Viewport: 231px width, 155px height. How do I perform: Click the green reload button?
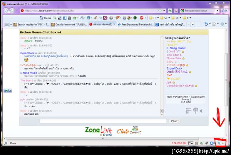170,11
